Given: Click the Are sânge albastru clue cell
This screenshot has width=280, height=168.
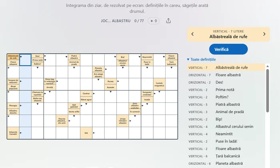Looking at the screenshot, I should coord(98,75).
